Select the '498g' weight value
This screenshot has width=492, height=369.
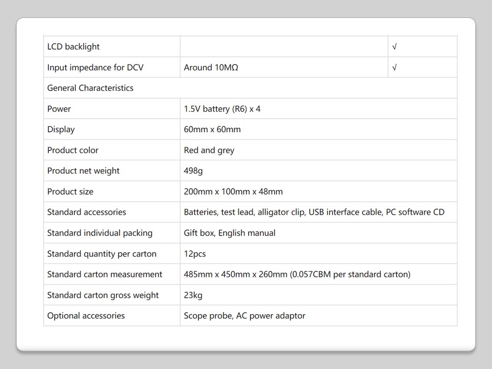point(193,171)
